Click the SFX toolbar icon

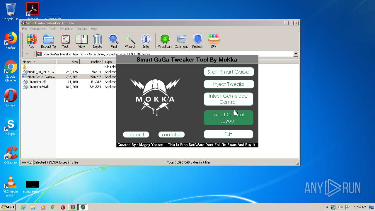pos(214,41)
